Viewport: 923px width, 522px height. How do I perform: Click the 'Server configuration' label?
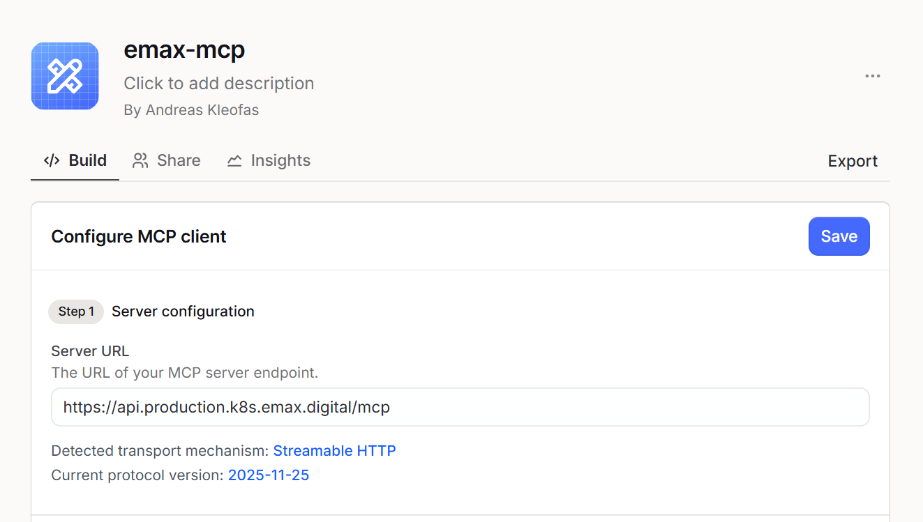[x=183, y=312]
